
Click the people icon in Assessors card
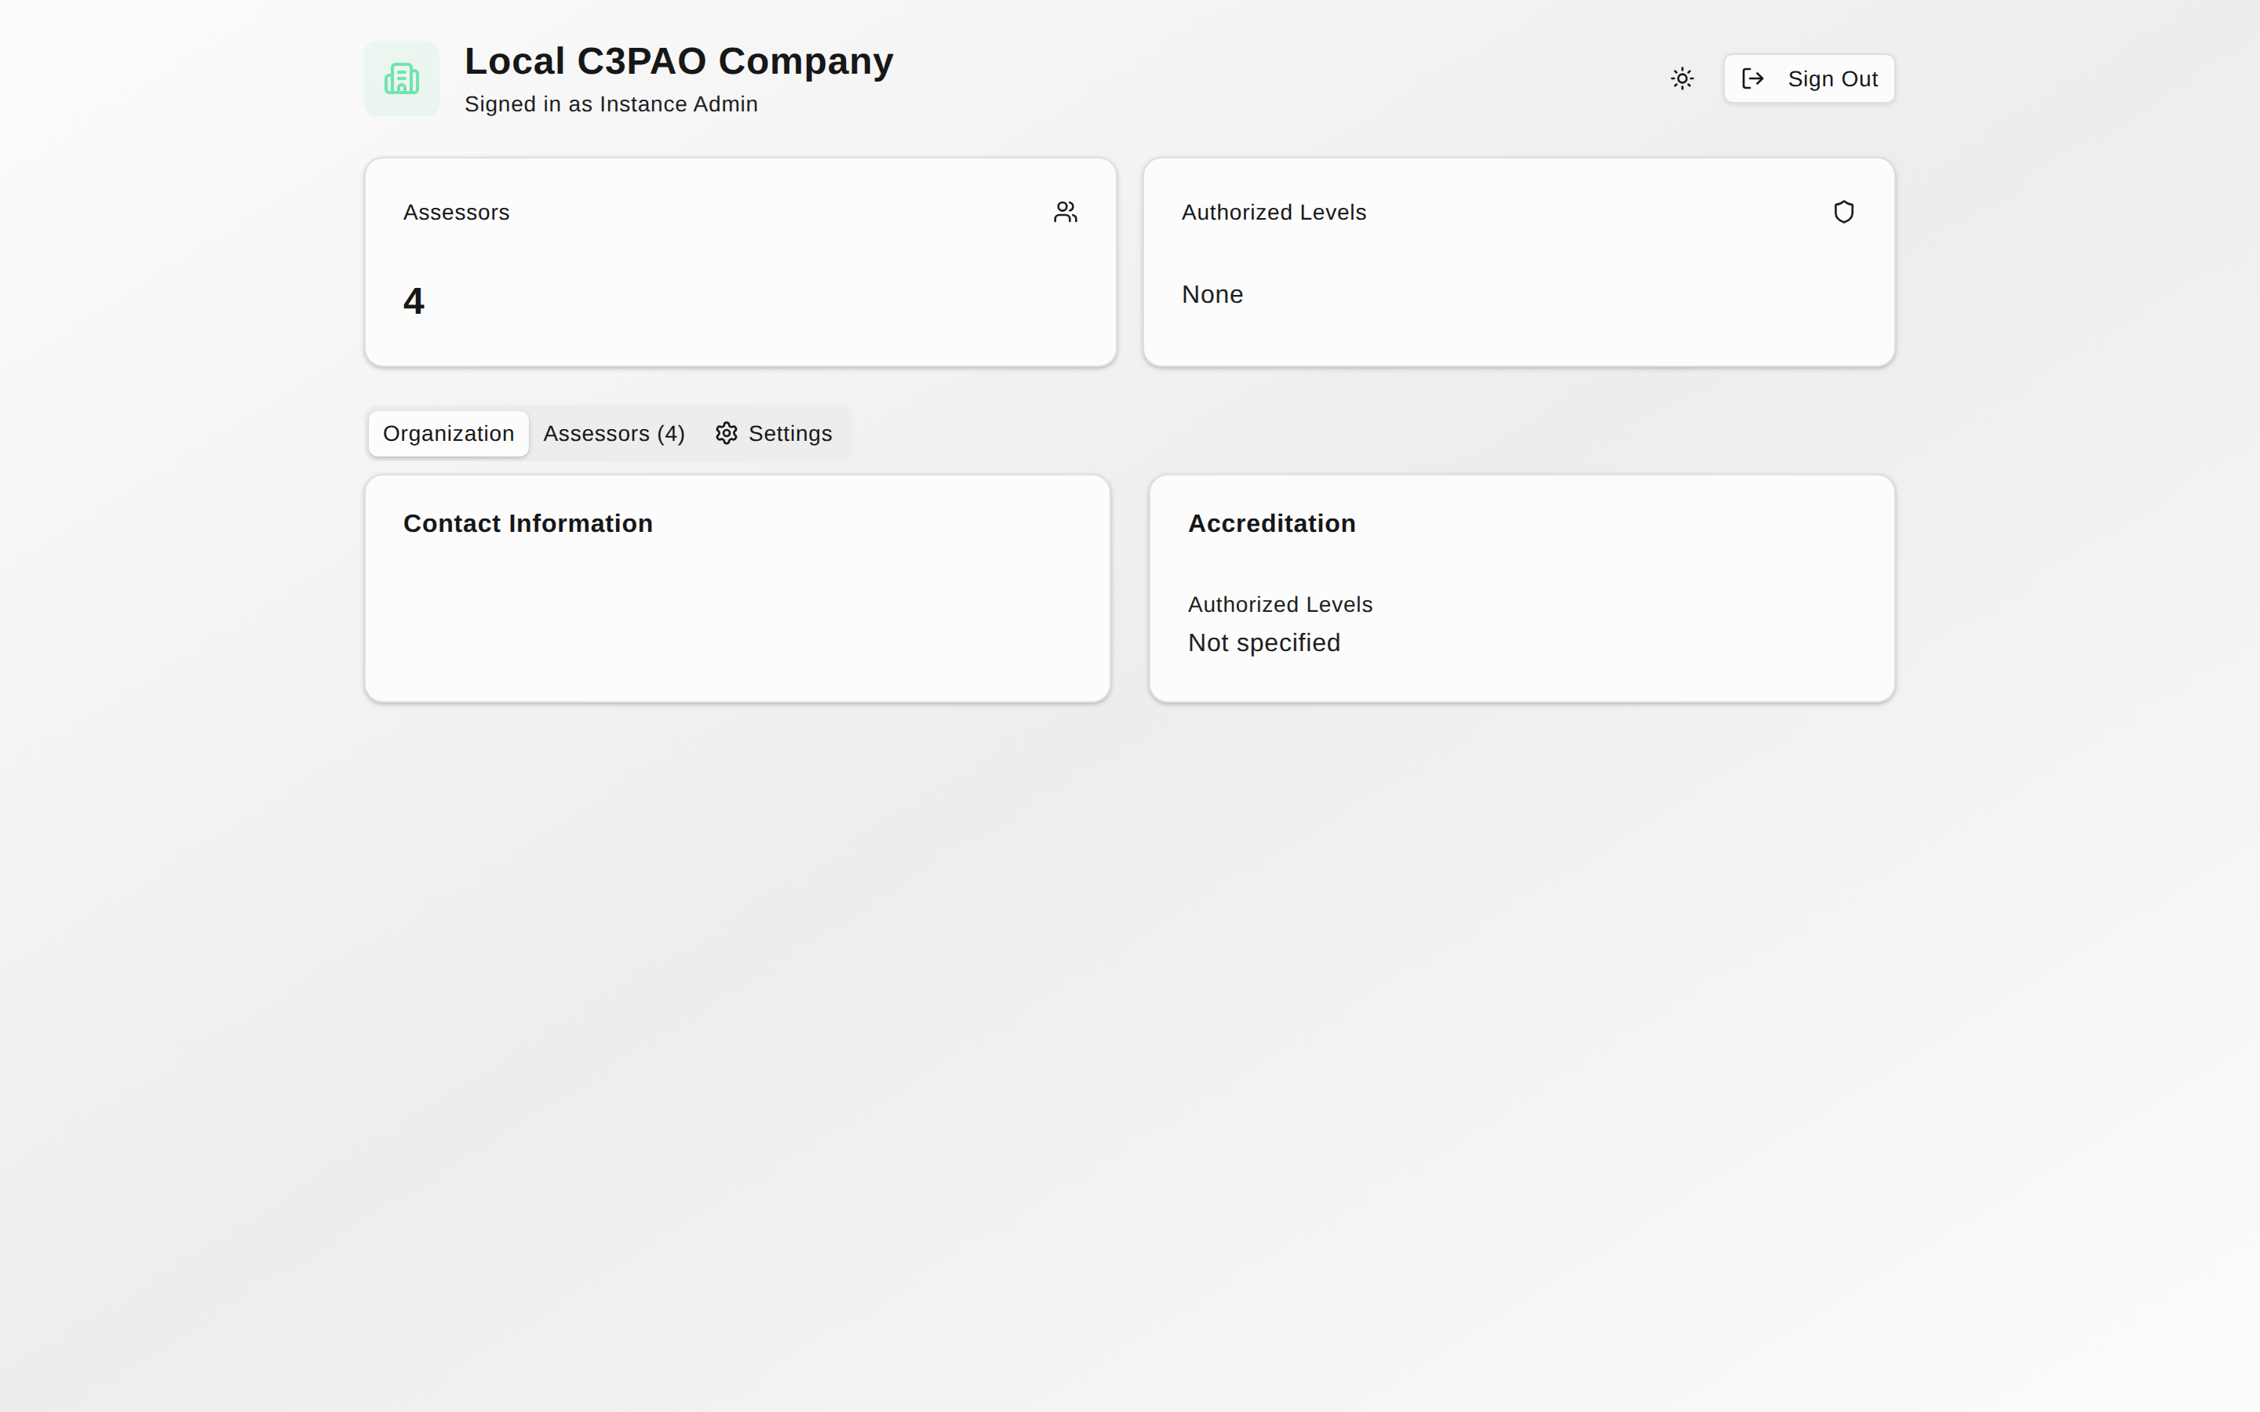(x=1066, y=212)
